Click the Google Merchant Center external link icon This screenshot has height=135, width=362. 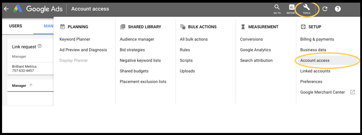click(352, 92)
